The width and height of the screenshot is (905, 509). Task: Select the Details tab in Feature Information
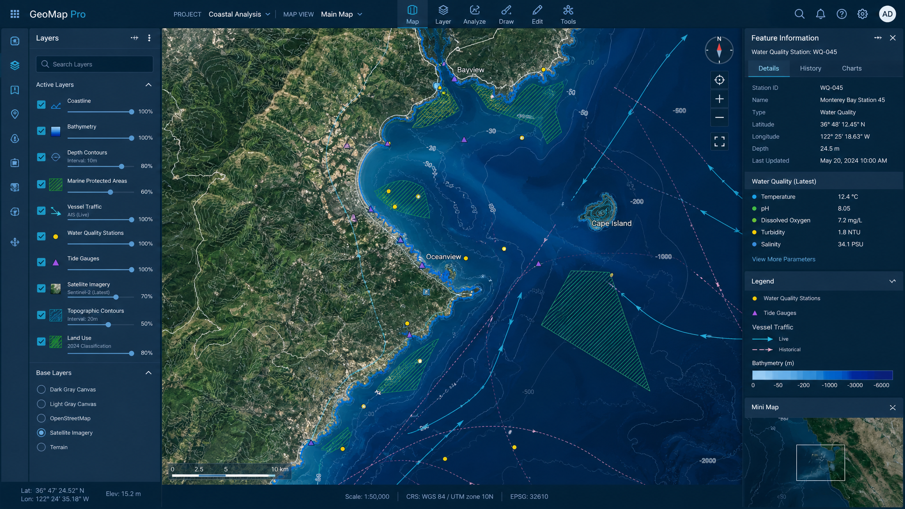tap(769, 68)
